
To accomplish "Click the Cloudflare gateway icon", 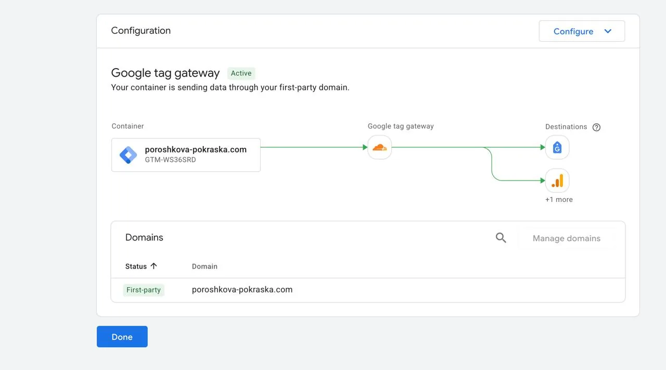I will 380,147.
